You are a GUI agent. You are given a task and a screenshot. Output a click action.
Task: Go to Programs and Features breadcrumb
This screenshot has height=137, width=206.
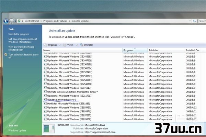(55, 21)
